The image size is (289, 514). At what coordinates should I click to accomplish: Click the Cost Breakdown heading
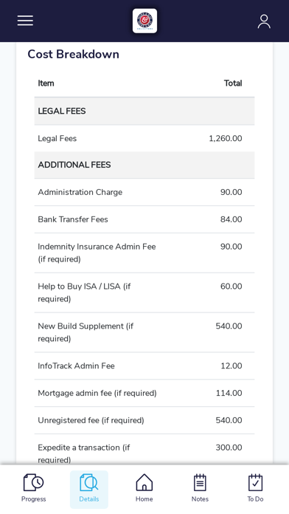(x=73, y=54)
